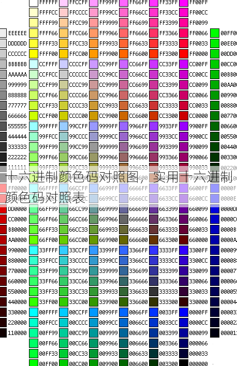This screenshot has height=366, width=237.
Task: Click the swatch beside FF3366
Action: tap(154, 33)
